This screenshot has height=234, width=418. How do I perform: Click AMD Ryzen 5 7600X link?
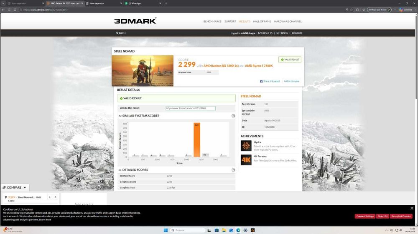259,66
